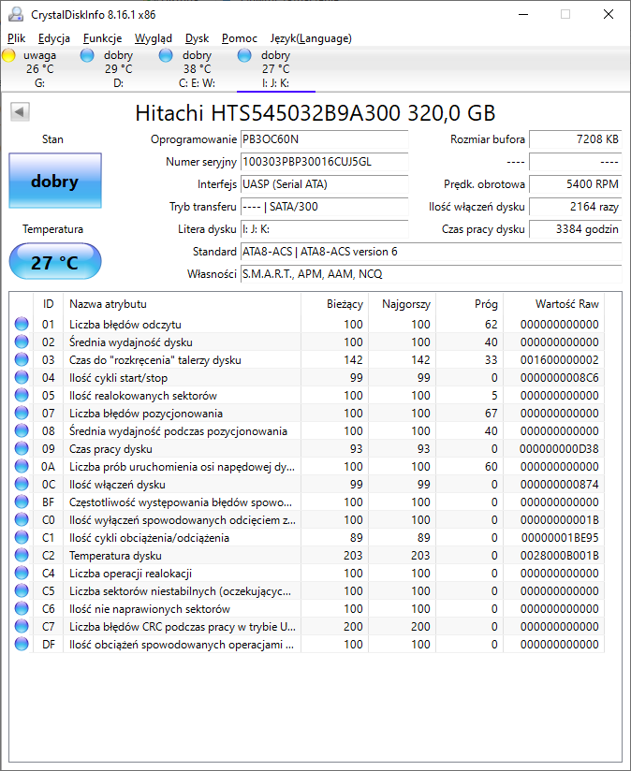Viewport: 631px width, 771px height.
Task: Click the ID column header
Action: [x=48, y=304]
